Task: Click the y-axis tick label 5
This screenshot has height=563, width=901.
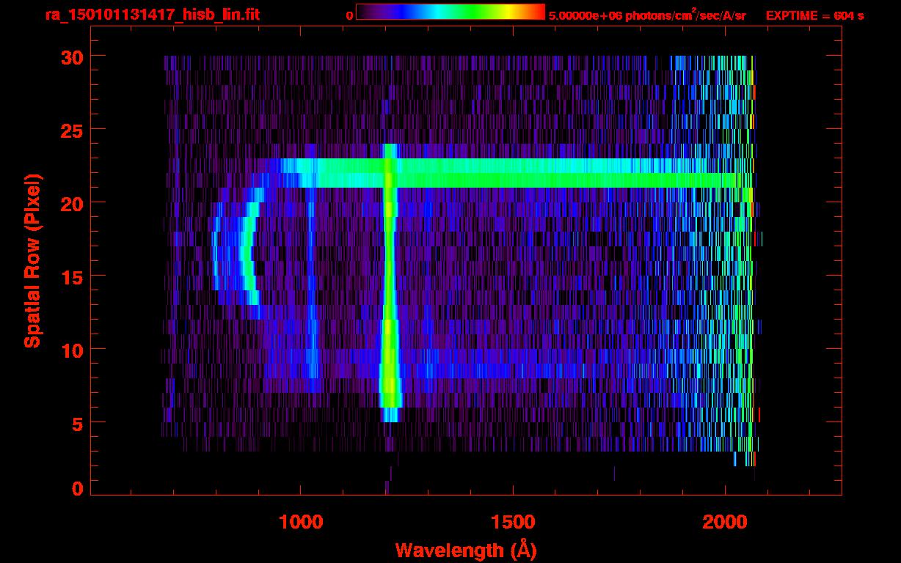Action: point(76,423)
